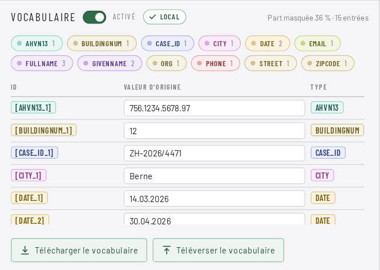The height and width of the screenshot is (270, 380).
Task: Edit the BUILDINGNUM value field containing 12
Action: 214,131
